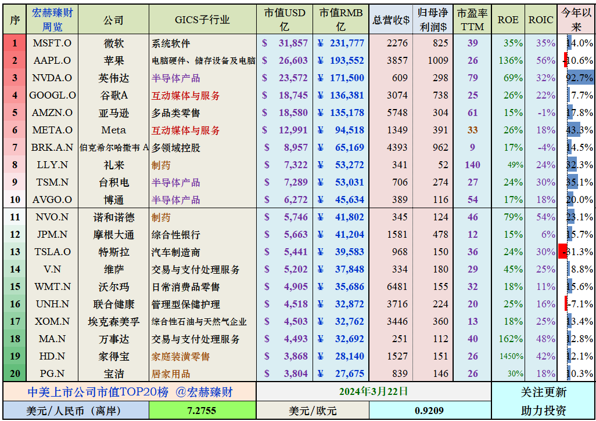596x421 pixels.
Task: Click the MSFT.O ticker cell
Action: [50, 43]
